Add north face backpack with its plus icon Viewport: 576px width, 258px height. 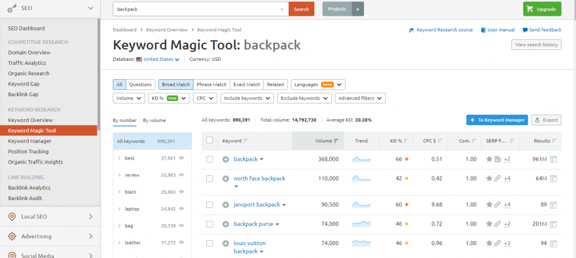(226, 179)
